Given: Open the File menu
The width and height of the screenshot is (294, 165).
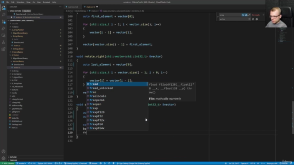Looking at the screenshot, I should click(7, 2).
